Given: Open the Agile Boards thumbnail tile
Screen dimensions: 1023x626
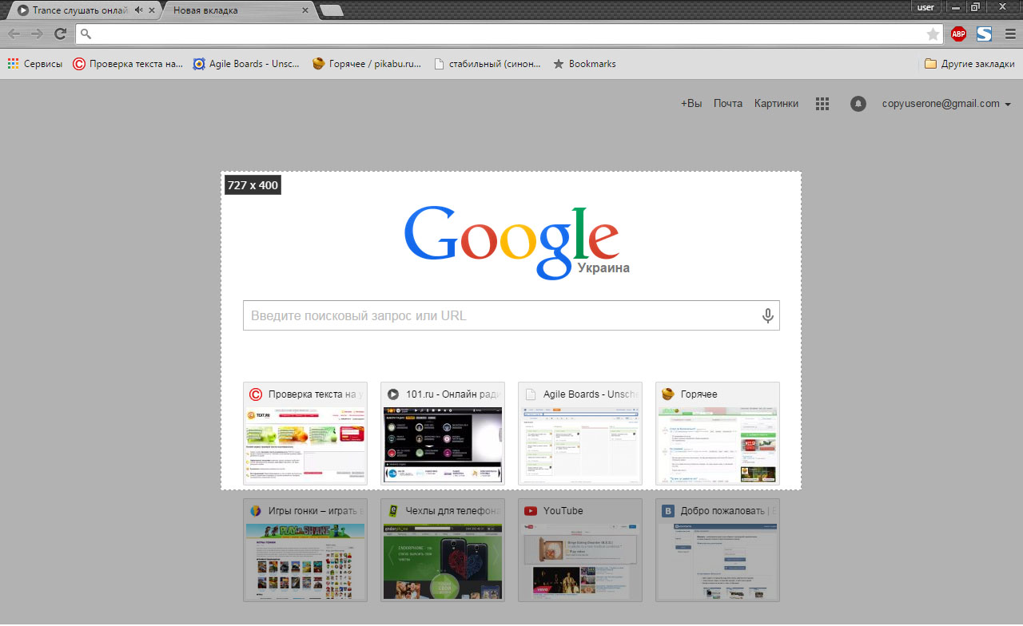Looking at the screenshot, I should click(580, 434).
